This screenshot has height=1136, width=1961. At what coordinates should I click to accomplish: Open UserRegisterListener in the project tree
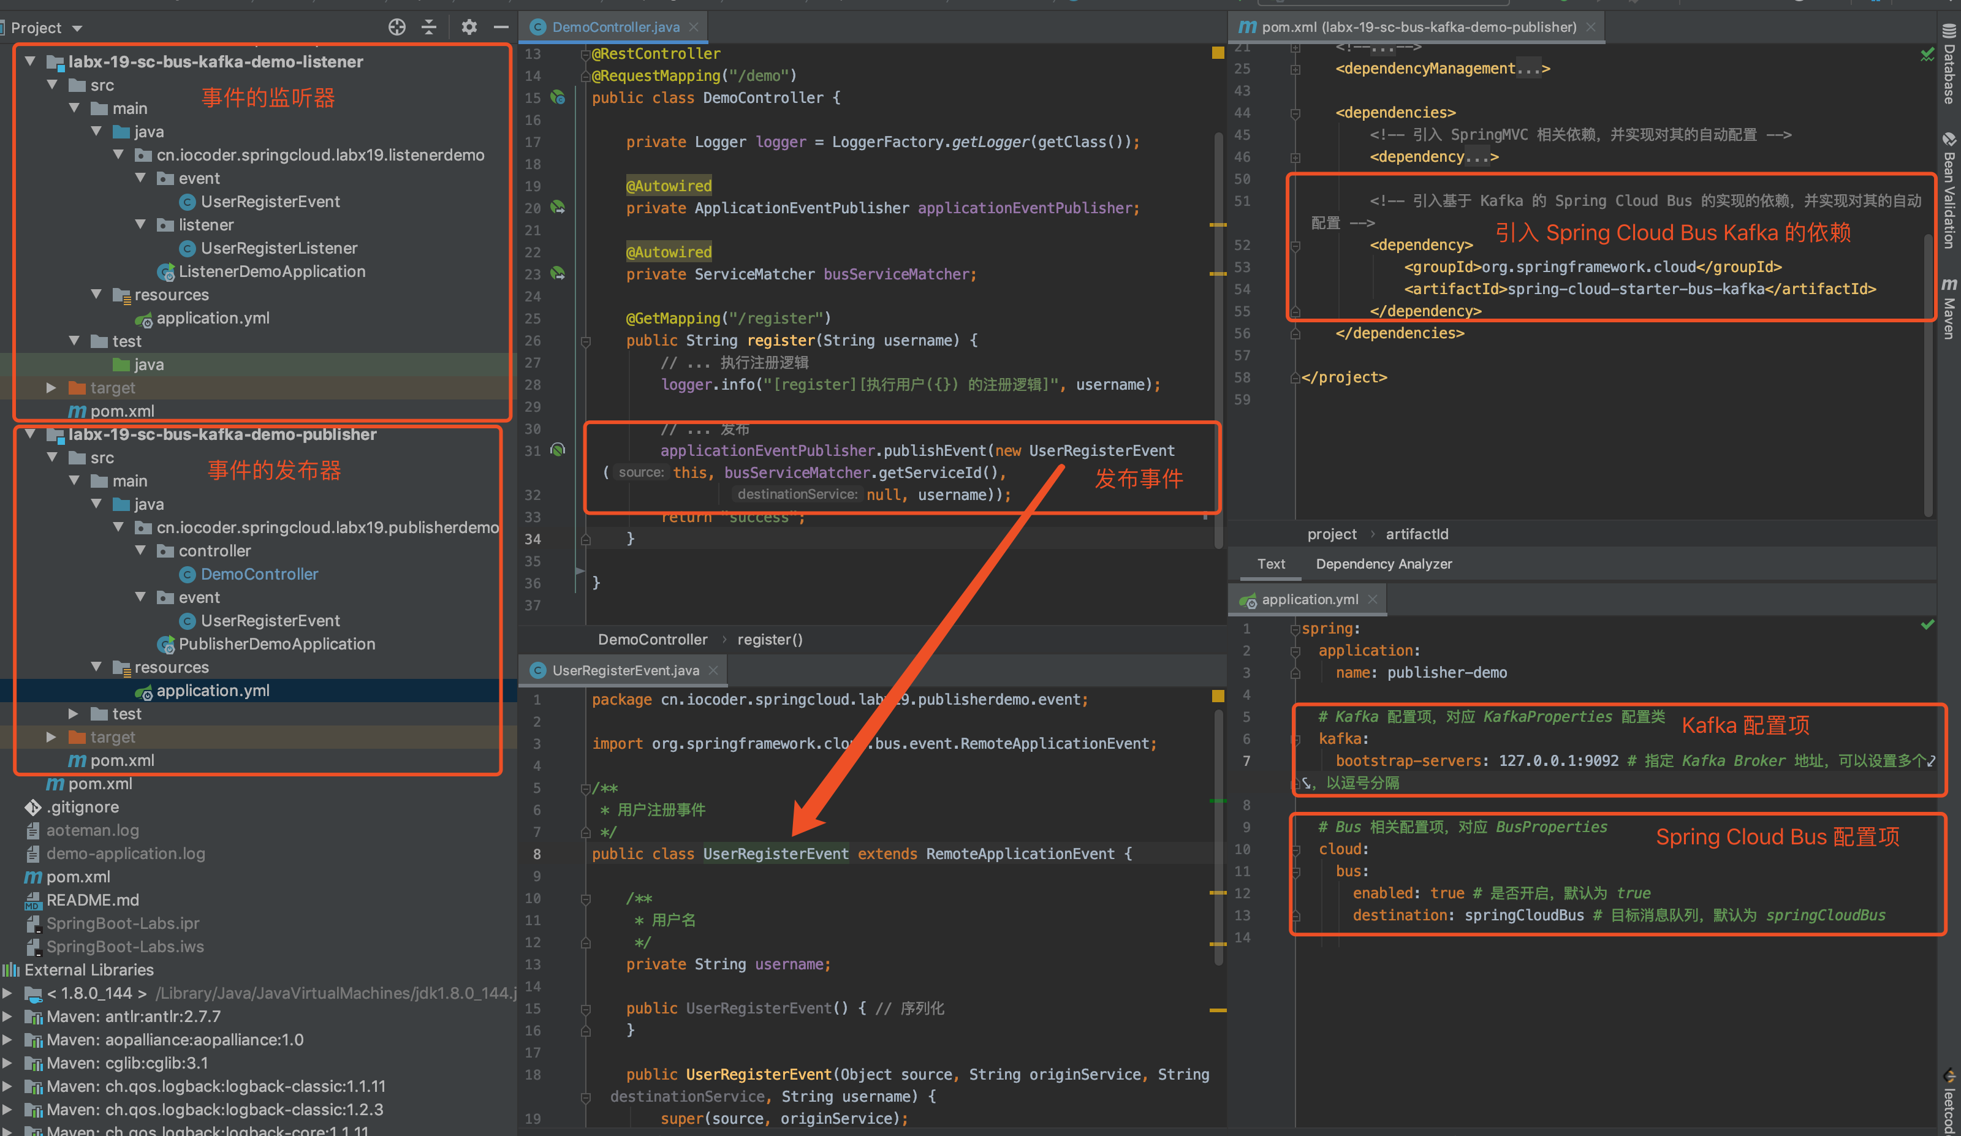(279, 248)
